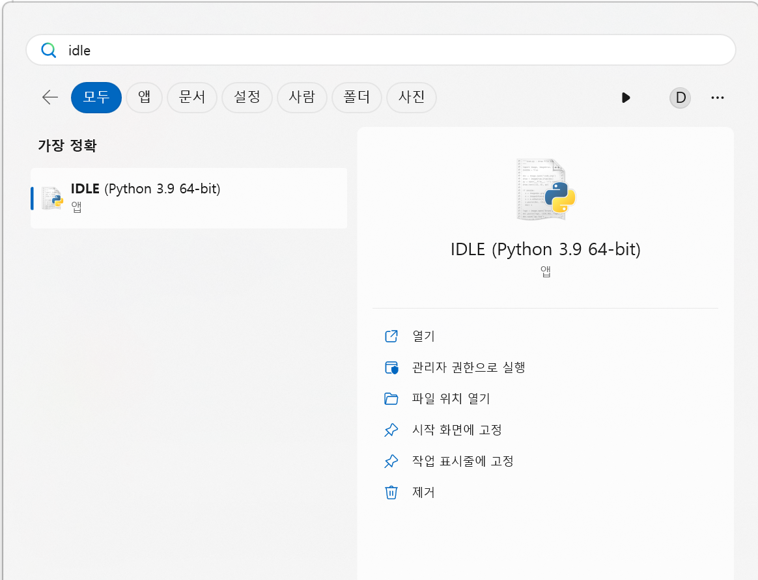The height and width of the screenshot is (580, 758).
Task: Click the folder icon for file location
Action: tap(391, 399)
